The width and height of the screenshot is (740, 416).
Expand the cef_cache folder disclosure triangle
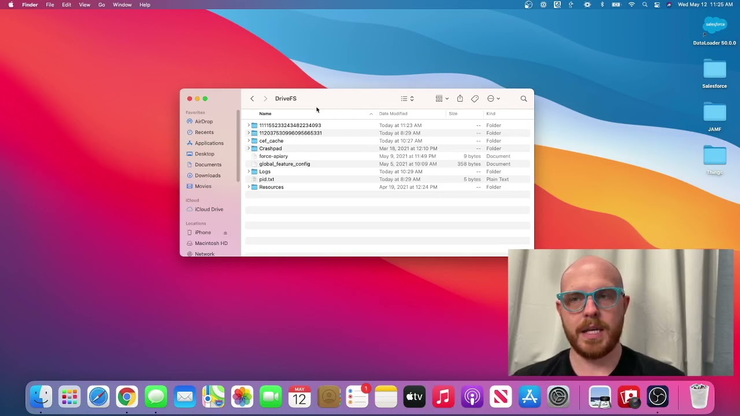click(x=249, y=141)
